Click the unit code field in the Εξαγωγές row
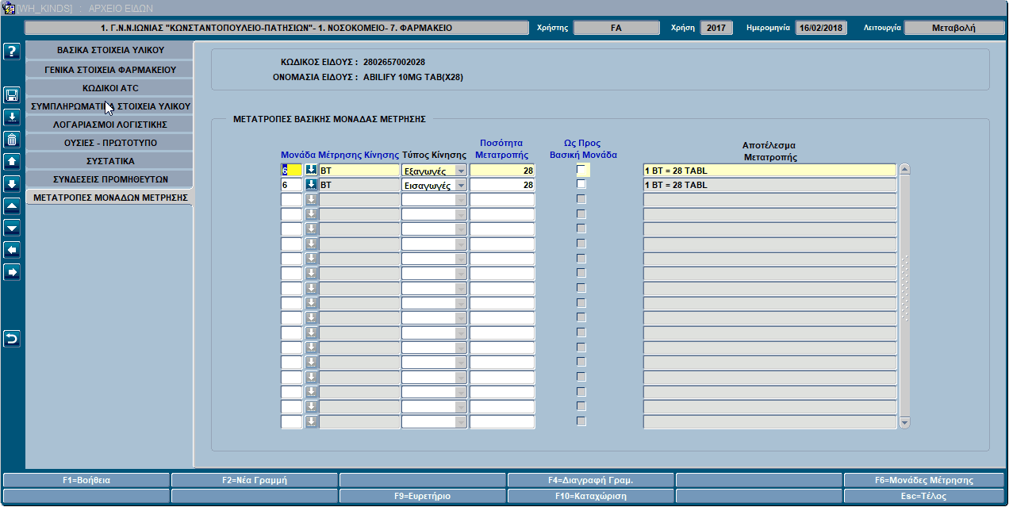The height and width of the screenshot is (507, 1009). (x=291, y=171)
